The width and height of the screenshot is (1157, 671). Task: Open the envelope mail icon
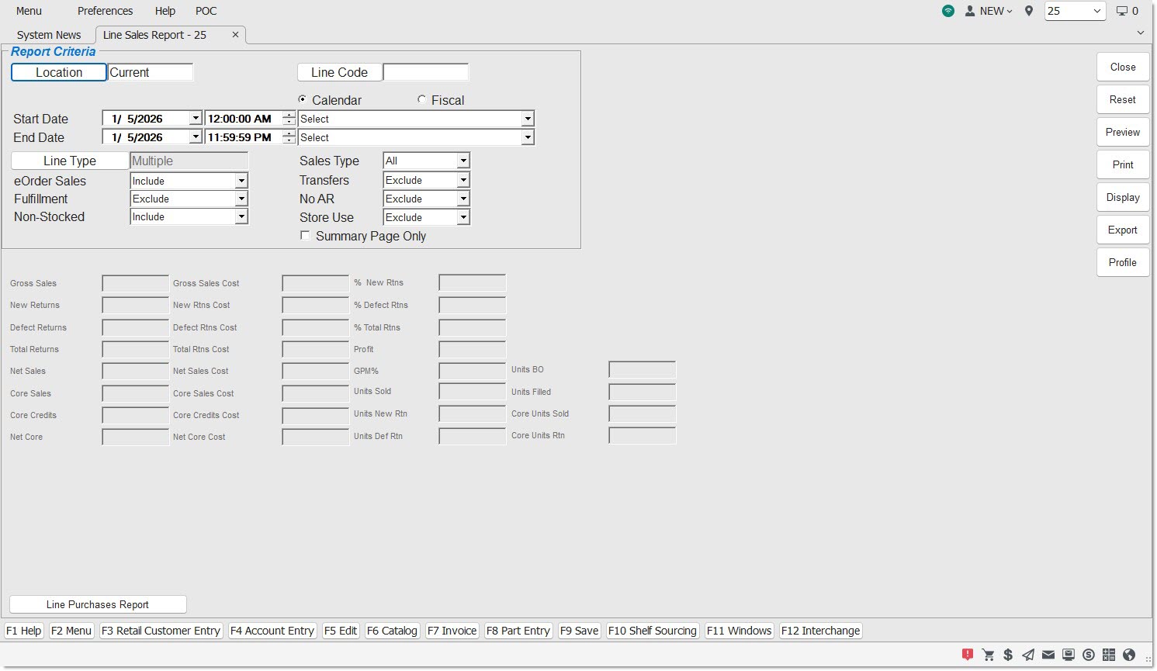1048,655
